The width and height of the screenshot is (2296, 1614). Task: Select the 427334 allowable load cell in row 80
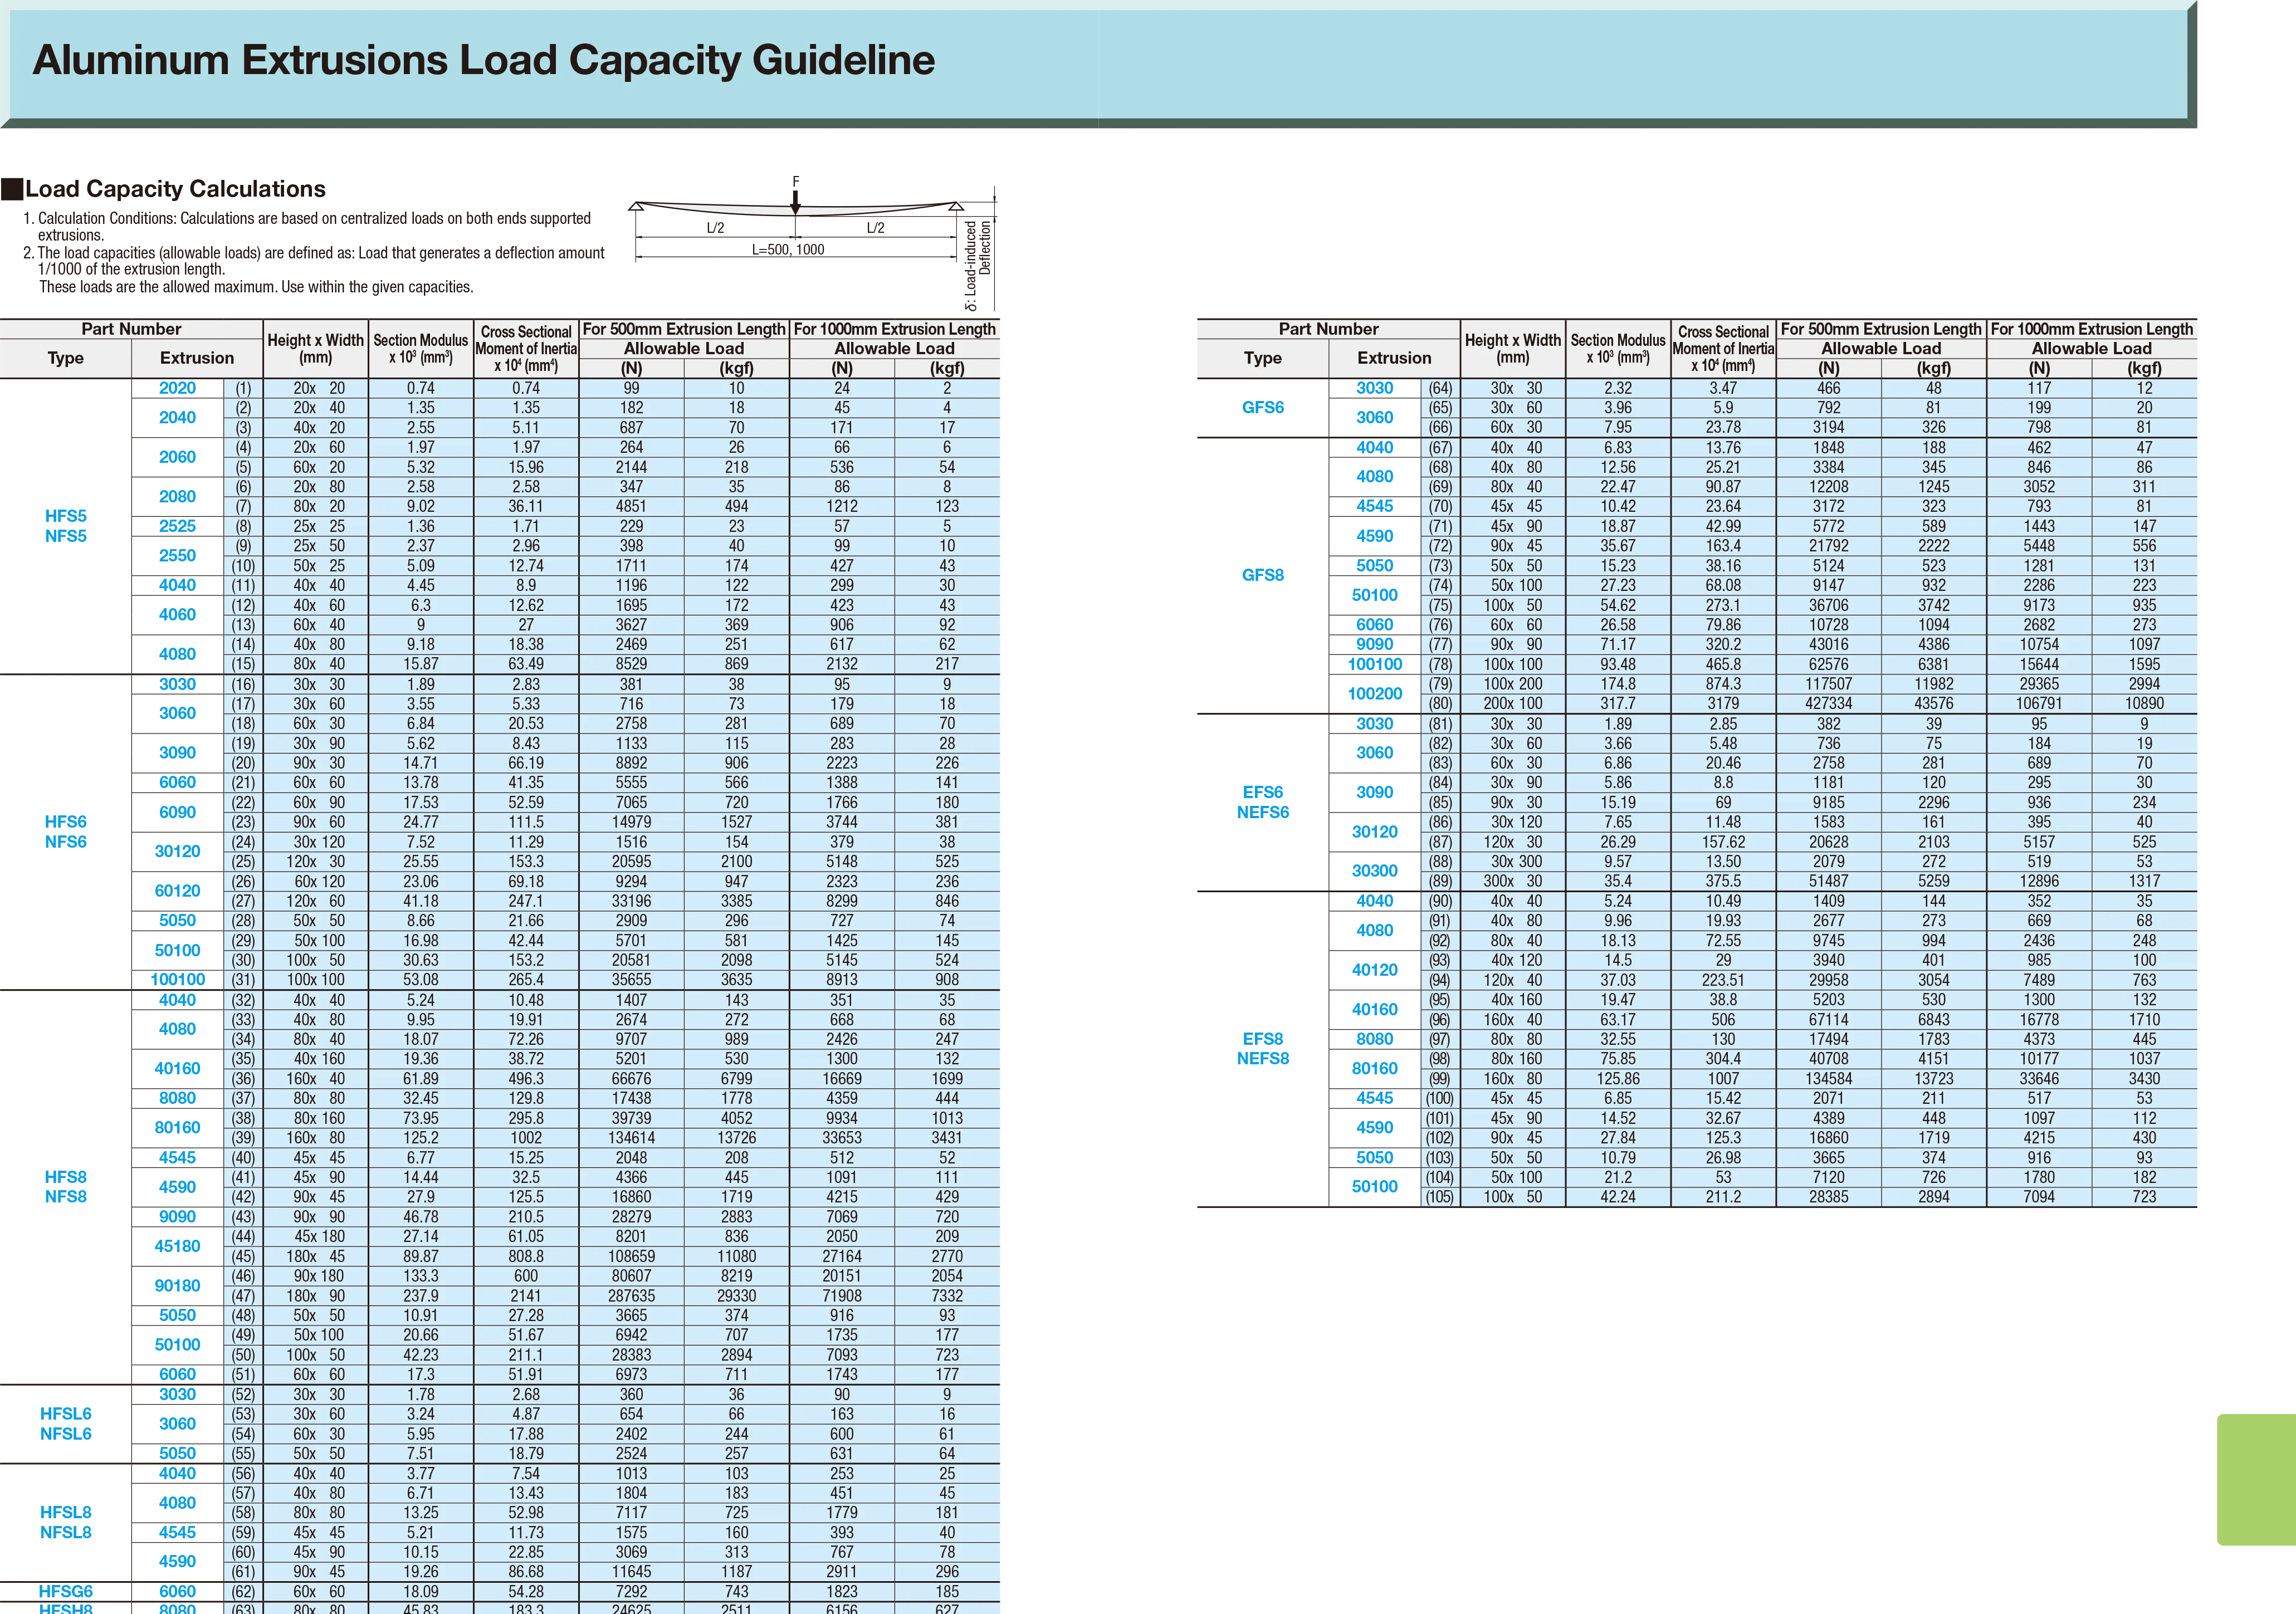point(1828,703)
